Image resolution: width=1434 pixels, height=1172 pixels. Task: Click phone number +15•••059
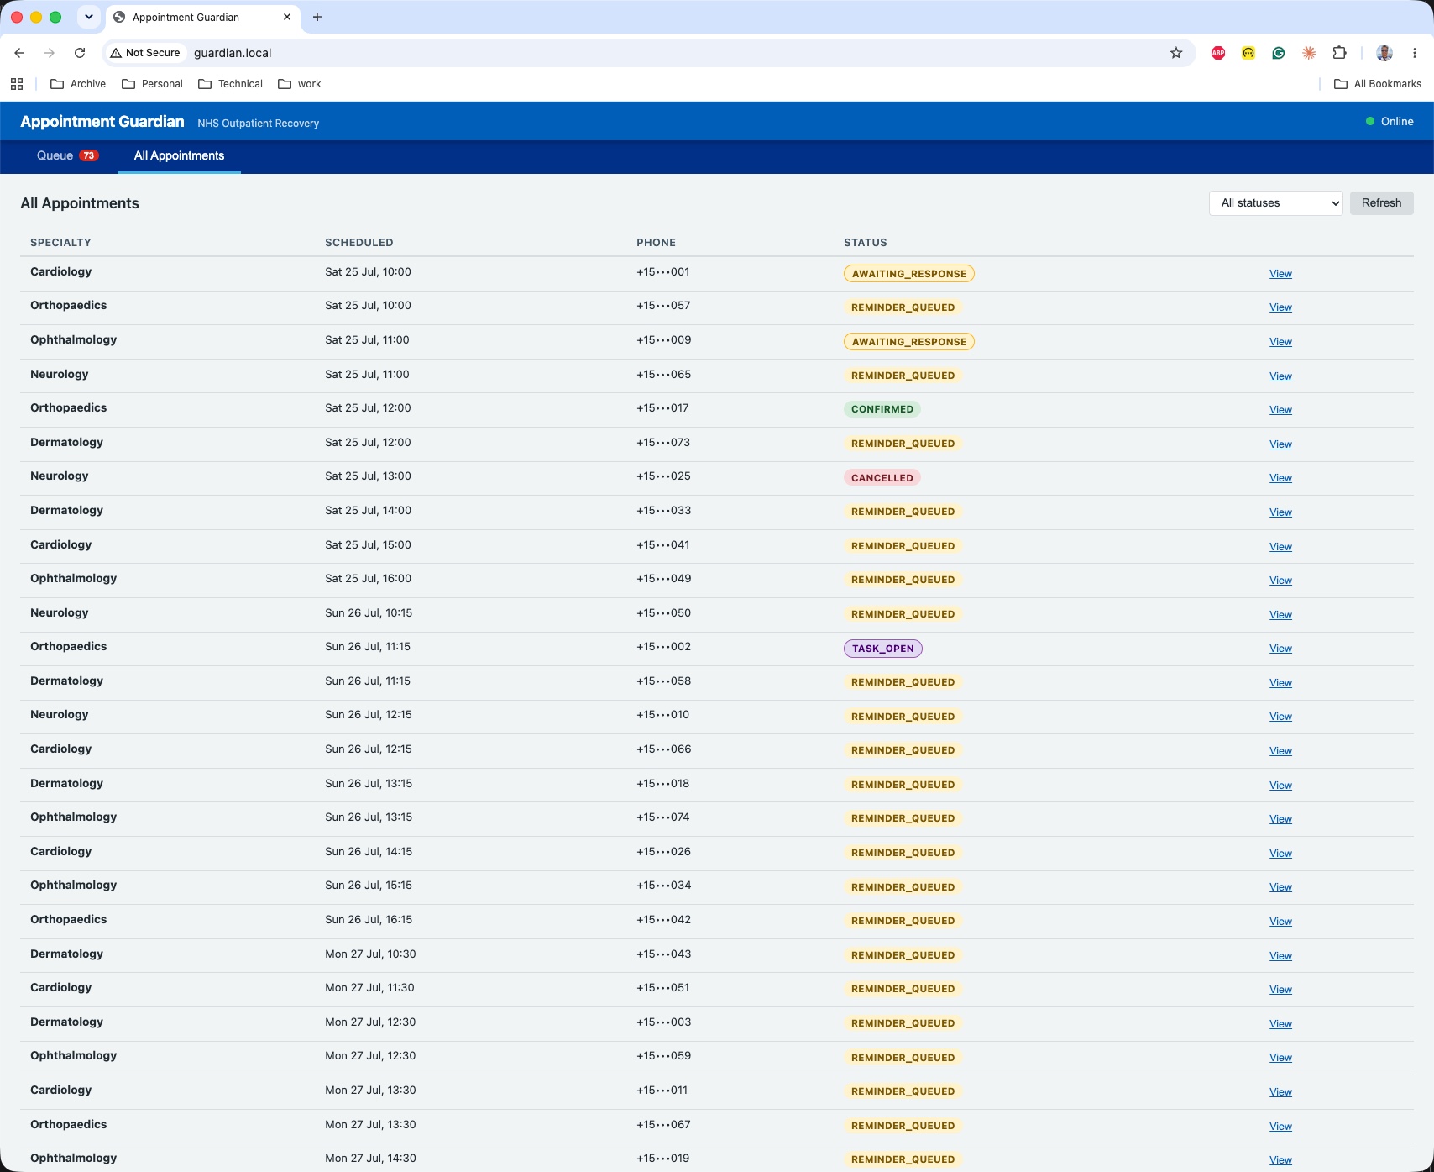[x=663, y=1056]
